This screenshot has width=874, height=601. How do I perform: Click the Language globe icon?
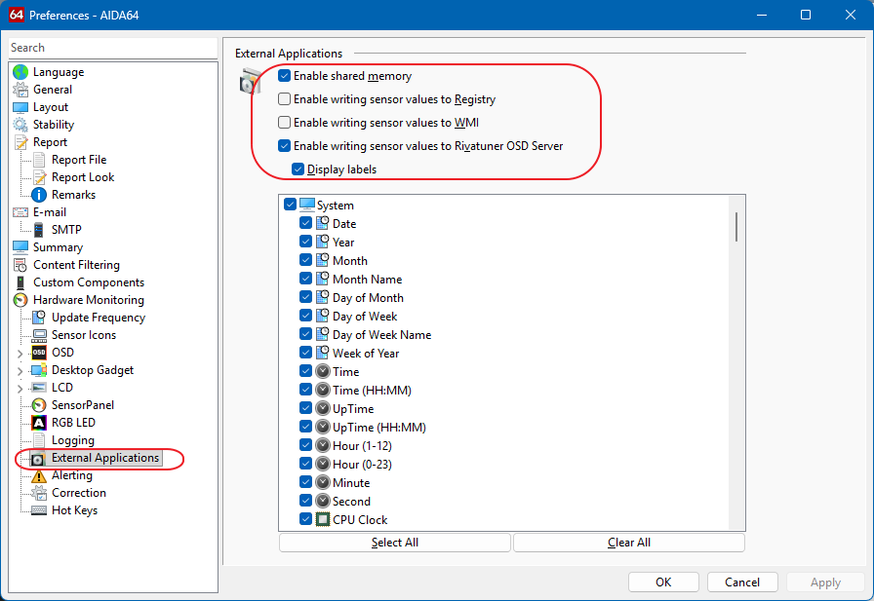20,72
